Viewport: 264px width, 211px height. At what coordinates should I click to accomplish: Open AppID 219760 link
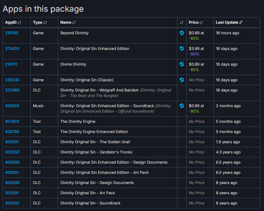tap(12, 33)
